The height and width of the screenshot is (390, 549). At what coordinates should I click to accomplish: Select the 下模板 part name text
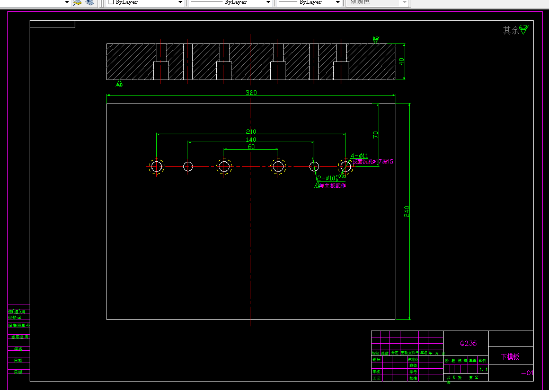(x=510, y=357)
